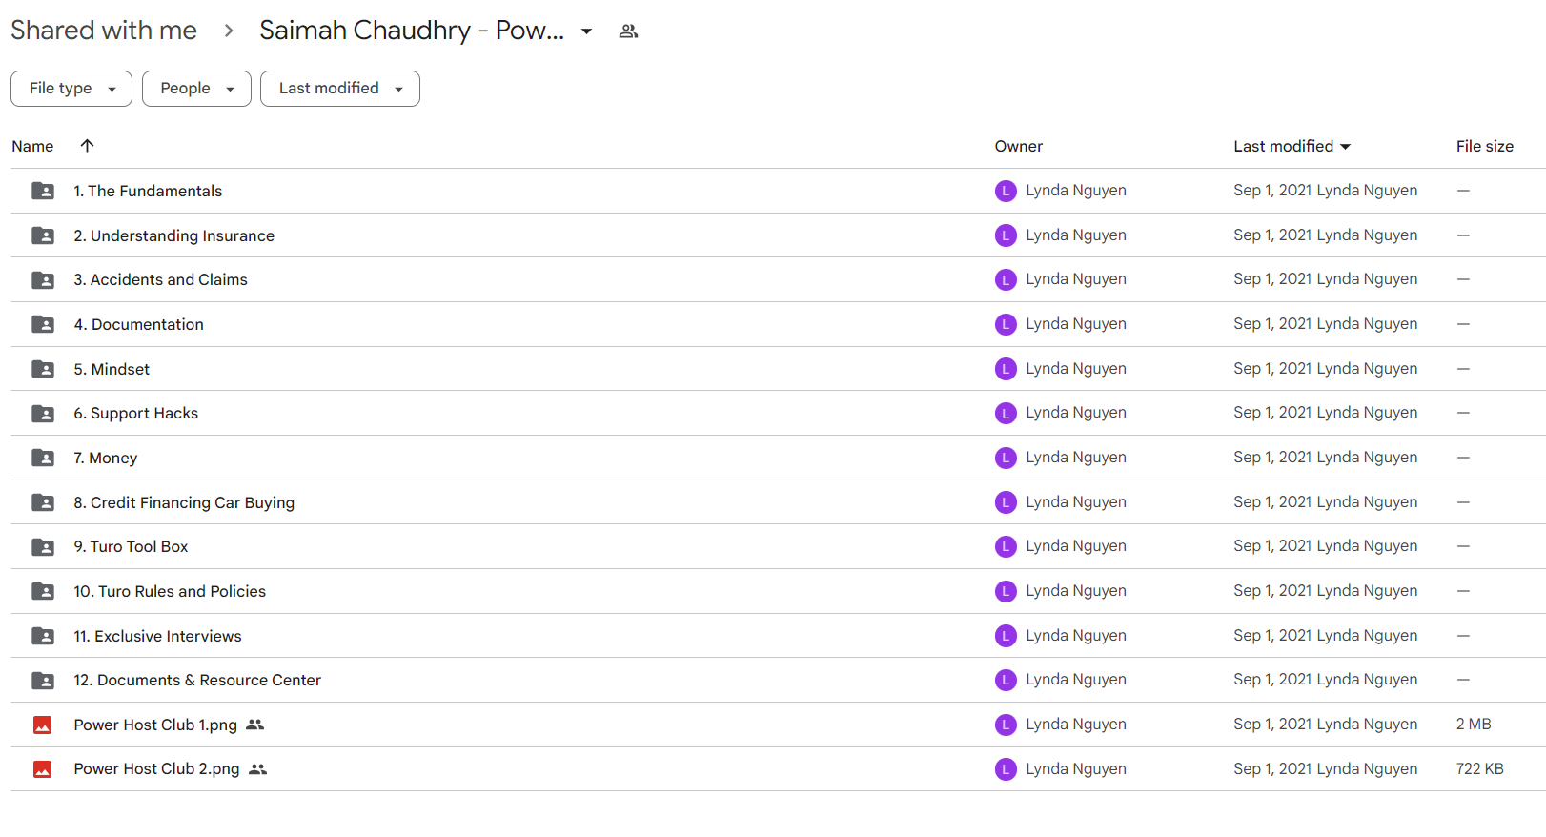The height and width of the screenshot is (837, 1546).
Task: Go back to Shared with me
Action: (104, 31)
